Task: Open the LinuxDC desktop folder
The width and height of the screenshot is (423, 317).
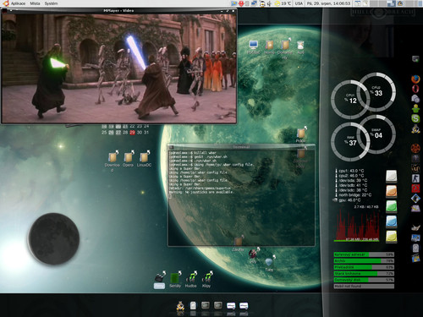Action: click(x=144, y=159)
